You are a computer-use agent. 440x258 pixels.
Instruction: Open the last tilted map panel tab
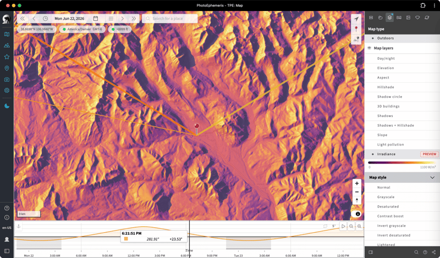427,18
